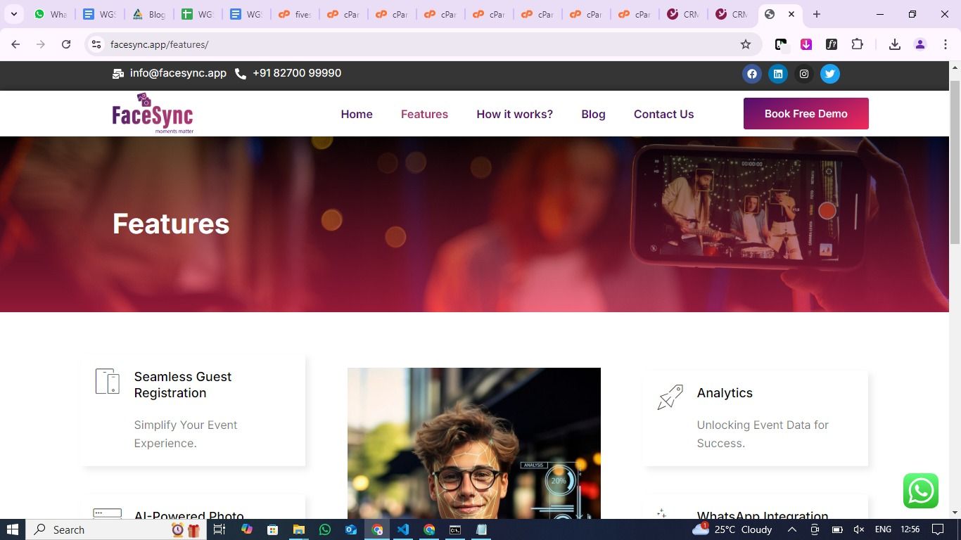Image resolution: width=961 pixels, height=540 pixels.
Task: Go to the Home menu item
Action: [x=357, y=114]
